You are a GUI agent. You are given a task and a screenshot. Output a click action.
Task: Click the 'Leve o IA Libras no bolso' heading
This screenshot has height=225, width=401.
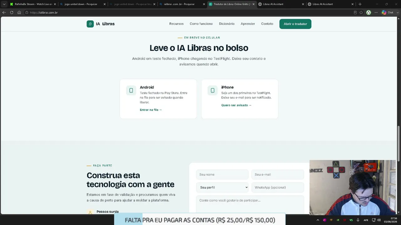pos(199,48)
